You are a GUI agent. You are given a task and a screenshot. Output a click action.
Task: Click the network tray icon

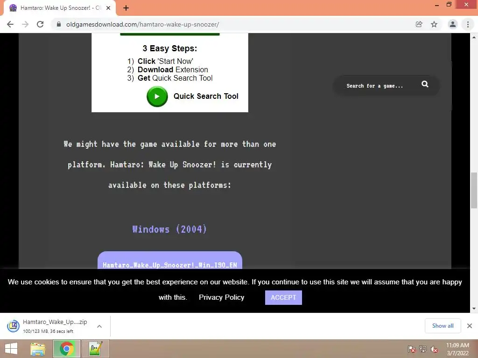pos(423,349)
